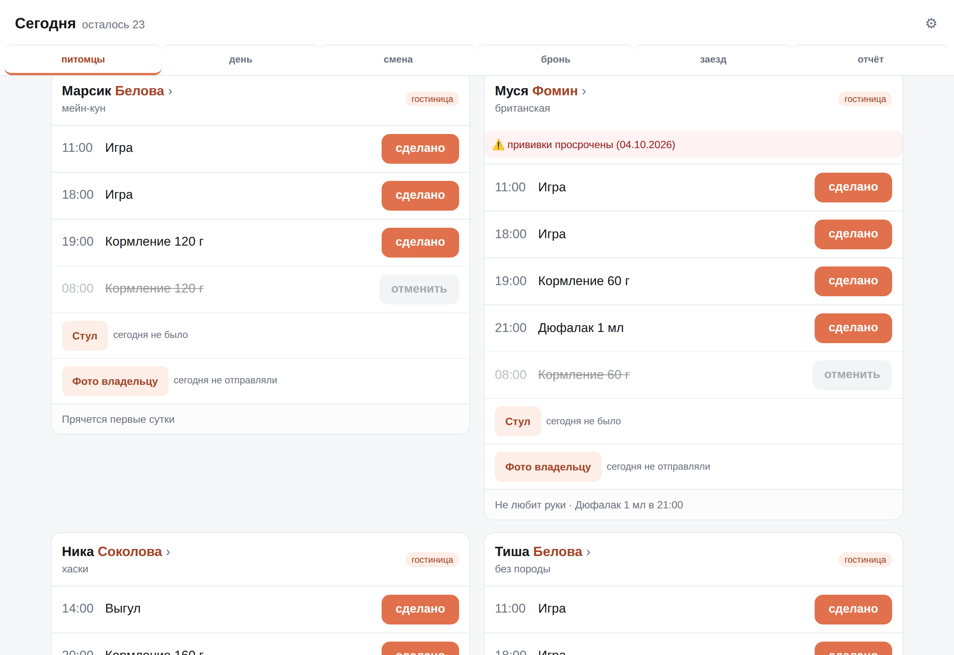The width and height of the screenshot is (954, 655).
Task: Expand Тиша Белова card chevron
Action: (x=588, y=552)
